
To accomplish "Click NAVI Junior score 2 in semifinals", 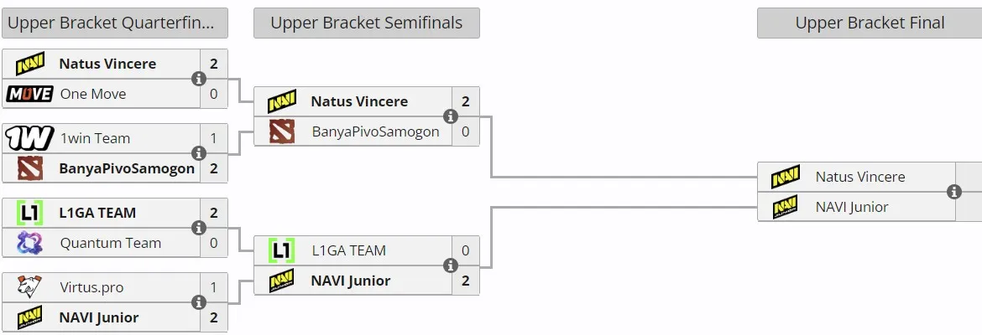I will [x=465, y=281].
